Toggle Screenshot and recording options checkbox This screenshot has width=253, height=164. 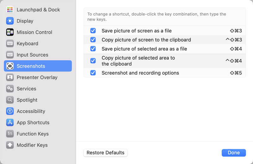coord(93,73)
